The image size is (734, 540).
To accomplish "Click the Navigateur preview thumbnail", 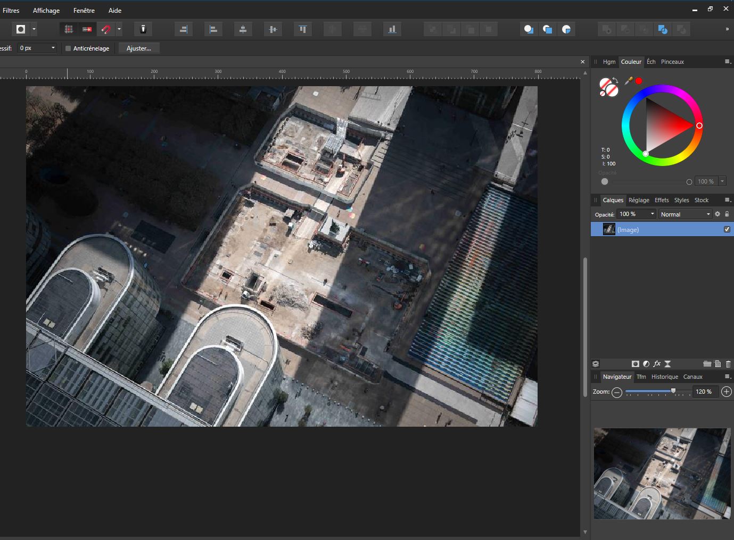I will click(x=662, y=473).
